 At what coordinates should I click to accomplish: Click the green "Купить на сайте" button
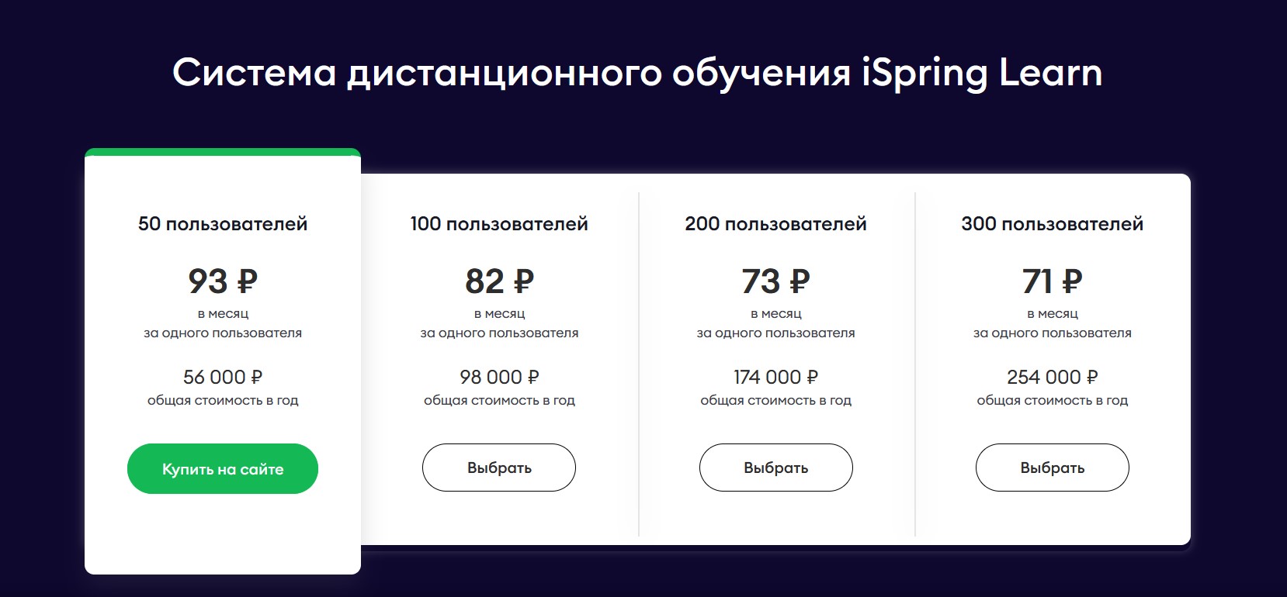(x=223, y=469)
